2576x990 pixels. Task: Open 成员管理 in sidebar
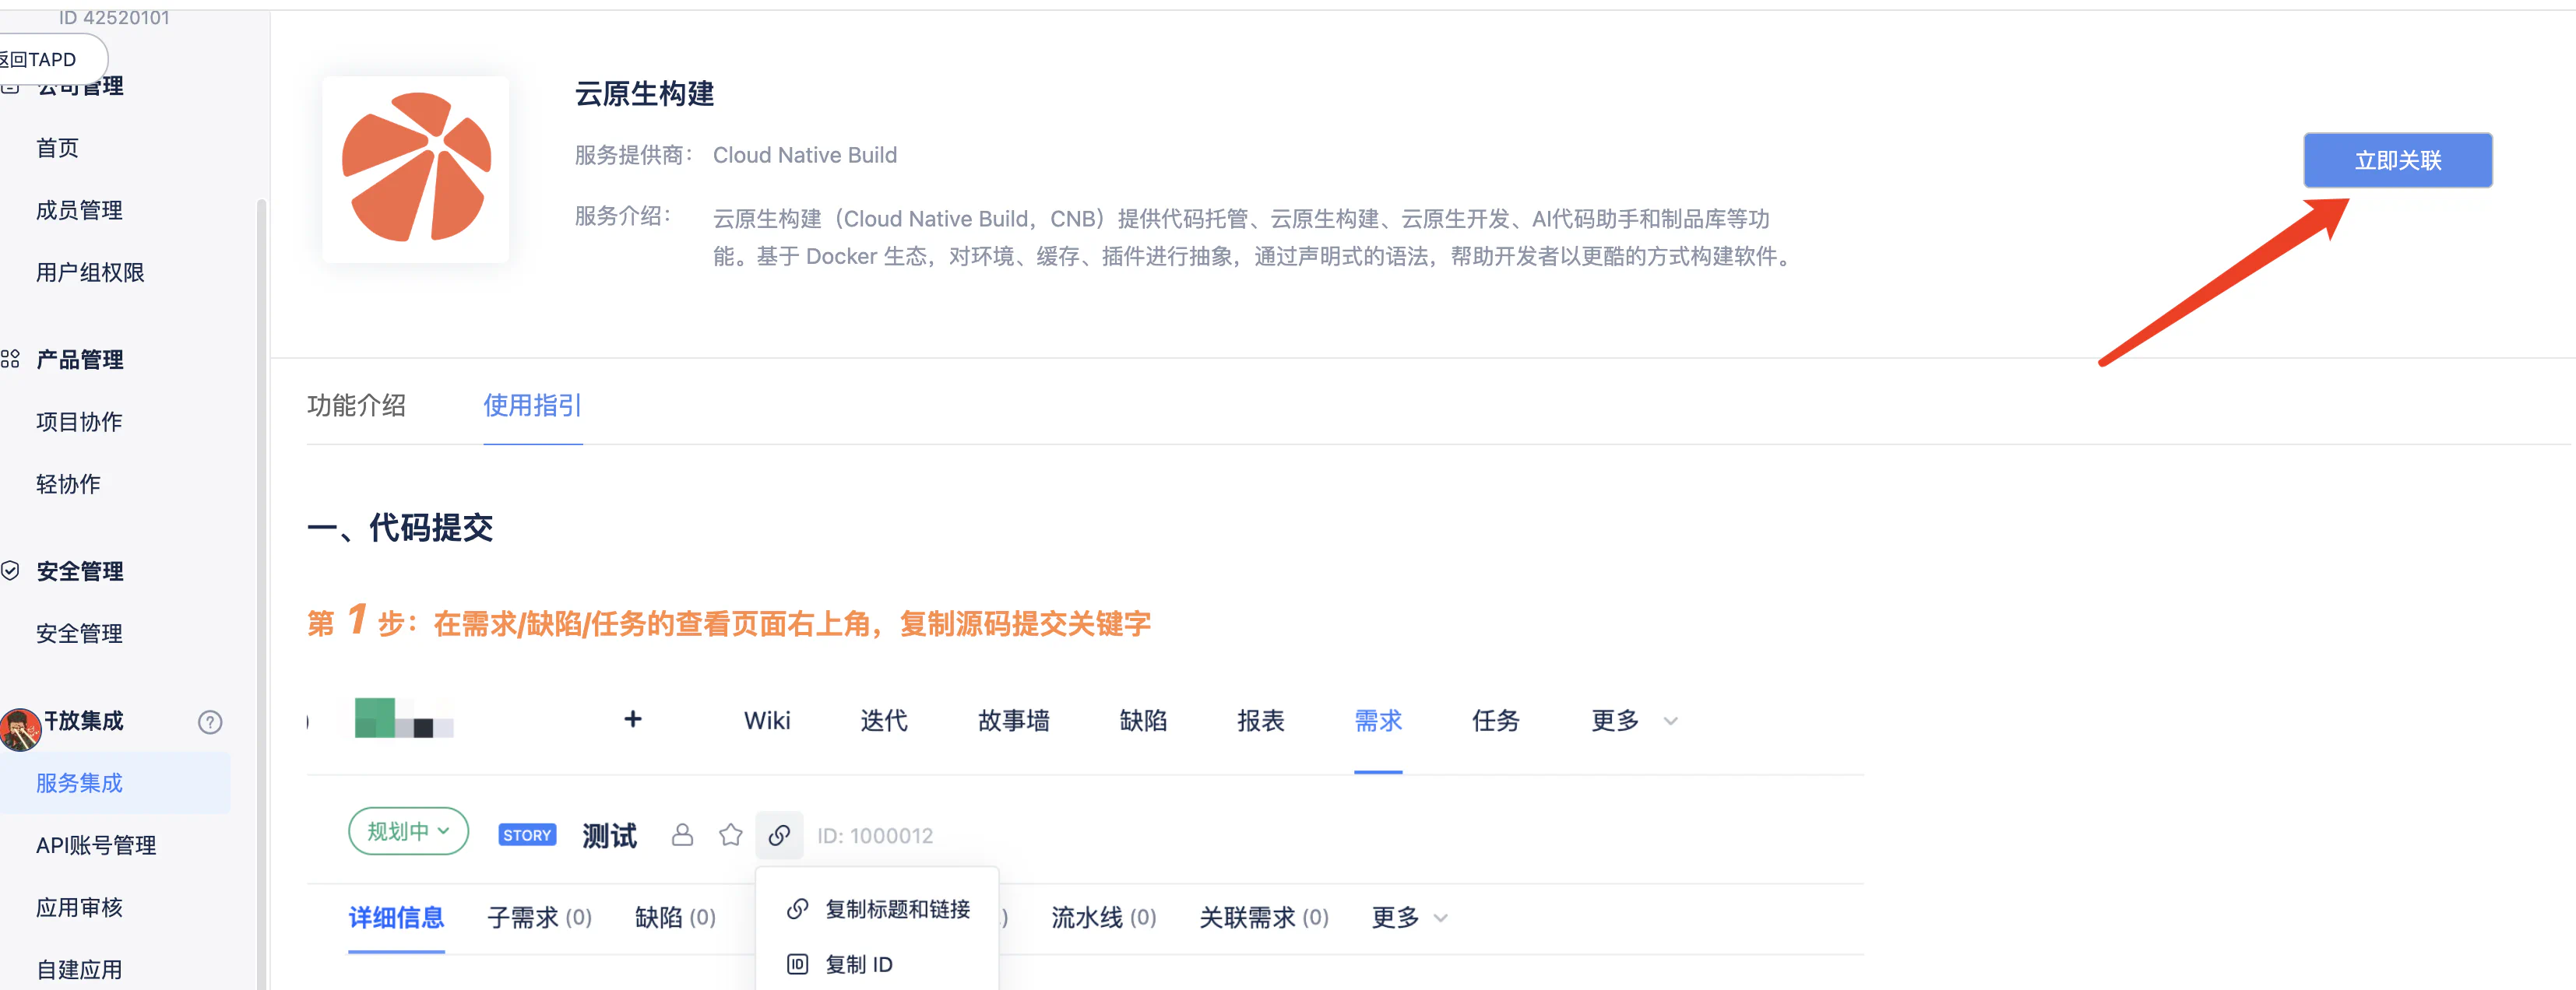pos(79,210)
